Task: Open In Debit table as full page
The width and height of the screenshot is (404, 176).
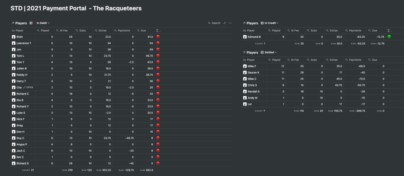Action: pyautogui.click(x=225, y=23)
